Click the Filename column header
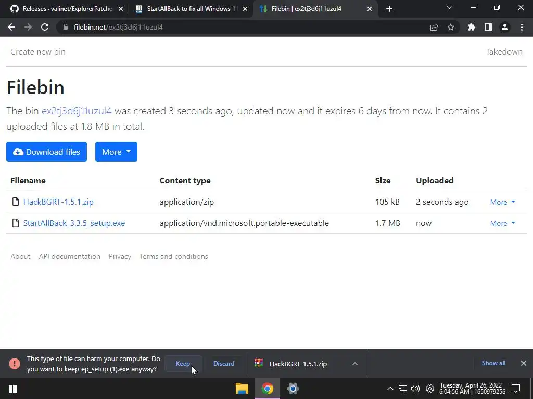533x399 pixels. [x=28, y=180]
